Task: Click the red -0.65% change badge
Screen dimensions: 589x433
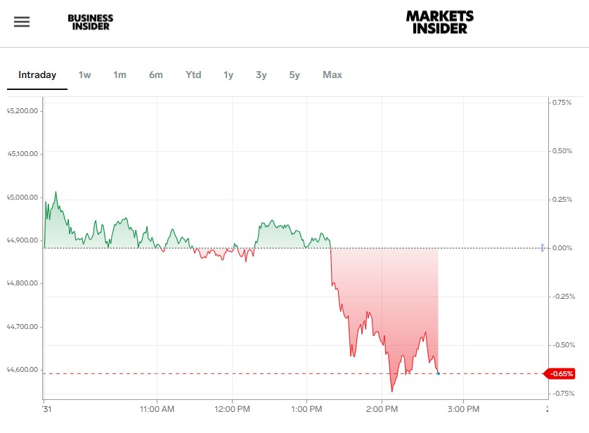Action: pyautogui.click(x=563, y=373)
